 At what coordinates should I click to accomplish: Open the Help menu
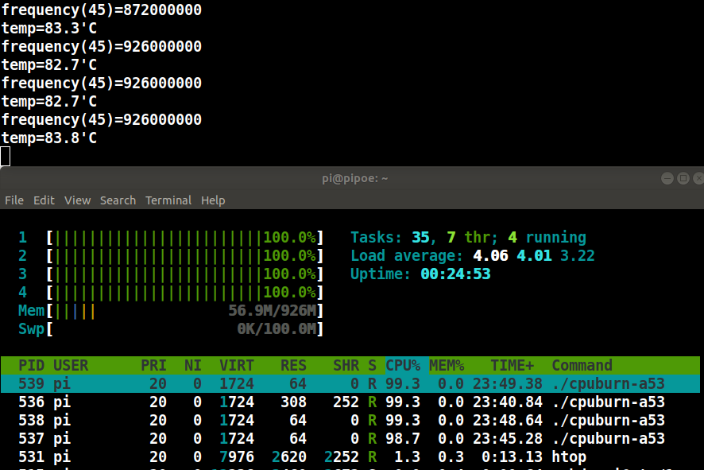[x=213, y=200]
